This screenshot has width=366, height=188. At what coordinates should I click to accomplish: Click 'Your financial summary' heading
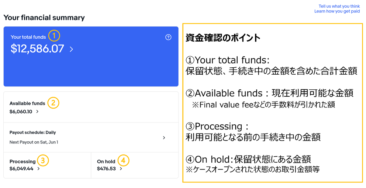(44, 18)
